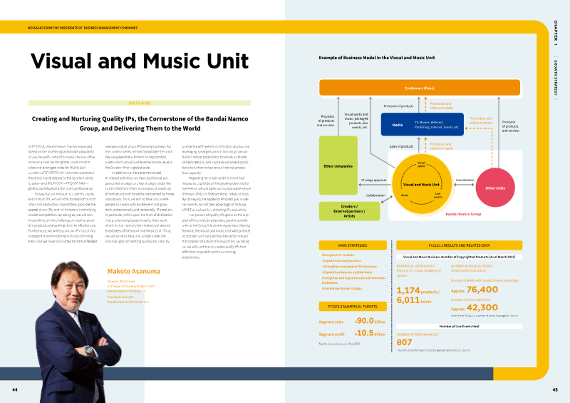Click the 'Number of Live Events Held' label

click(x=459, y=327)
